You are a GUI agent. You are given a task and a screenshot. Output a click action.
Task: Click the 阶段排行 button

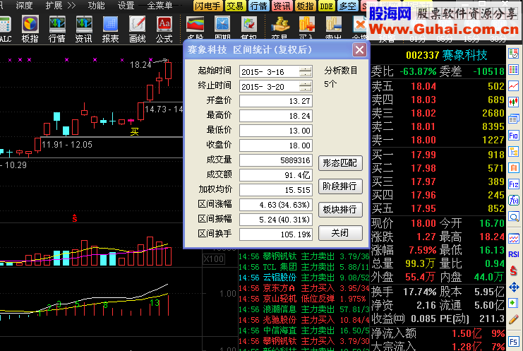coord(340,186)
